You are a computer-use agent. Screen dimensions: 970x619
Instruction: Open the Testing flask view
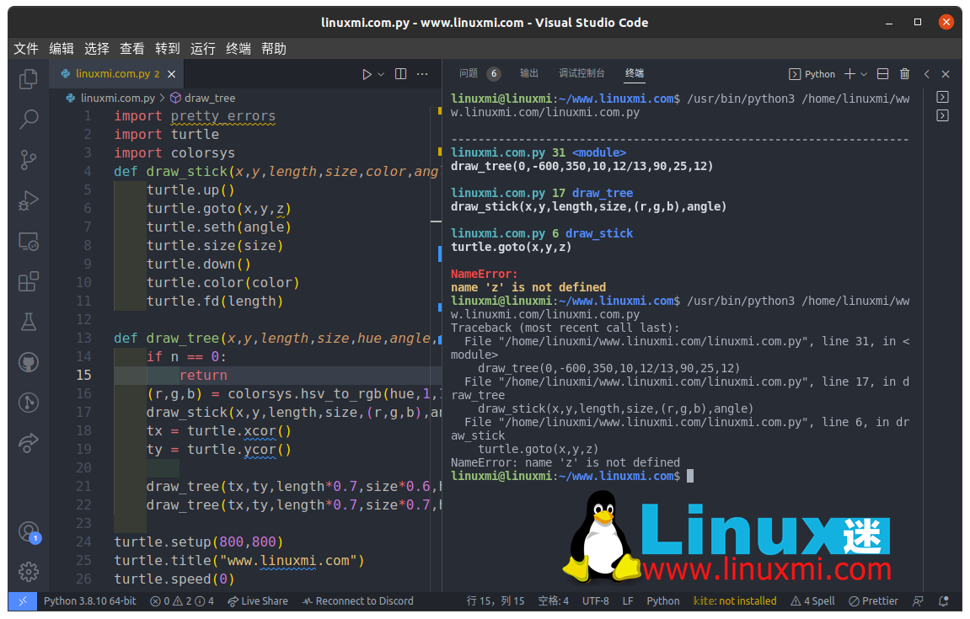29,321
